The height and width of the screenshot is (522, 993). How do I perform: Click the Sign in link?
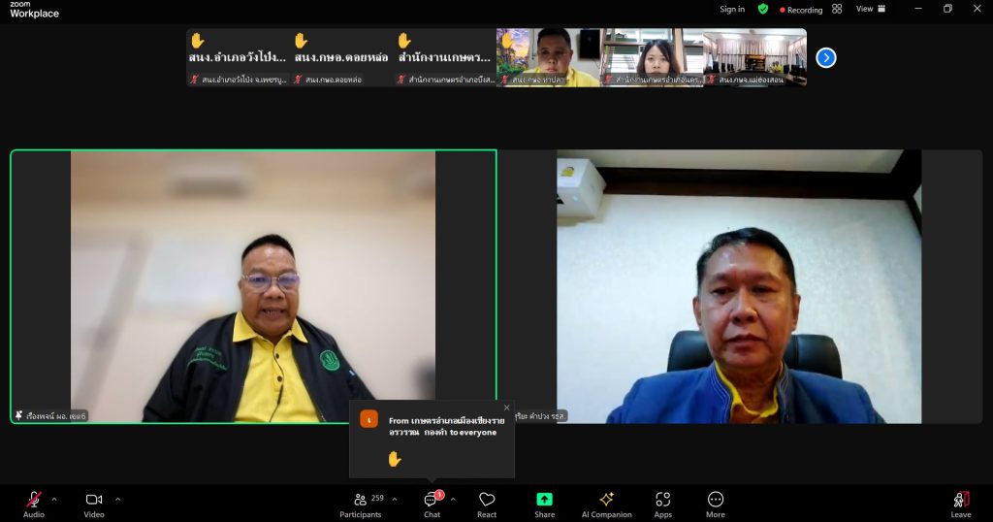(x=732, y=9)
